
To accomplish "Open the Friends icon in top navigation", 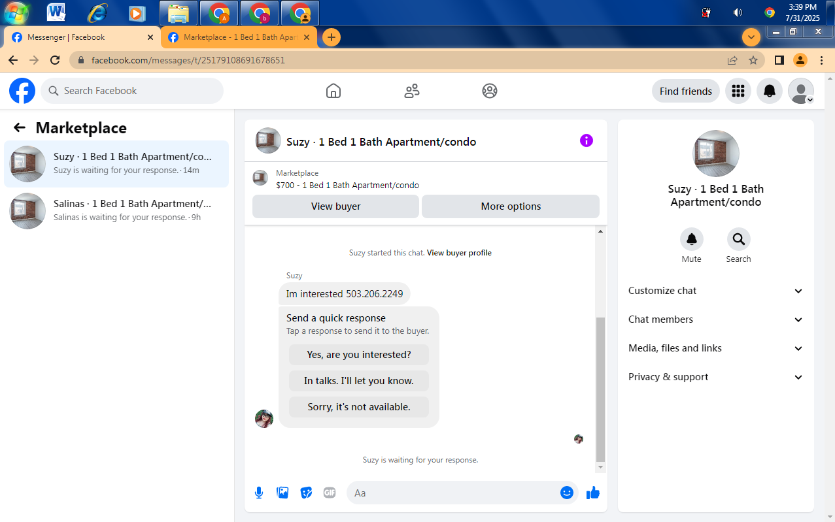I will coord(412,91).
